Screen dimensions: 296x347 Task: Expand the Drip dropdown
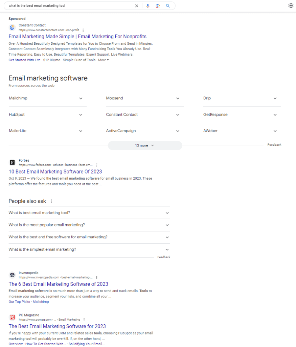[x=275, y=98]
